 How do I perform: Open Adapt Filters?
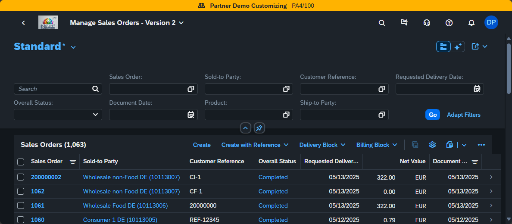[464, 115]
